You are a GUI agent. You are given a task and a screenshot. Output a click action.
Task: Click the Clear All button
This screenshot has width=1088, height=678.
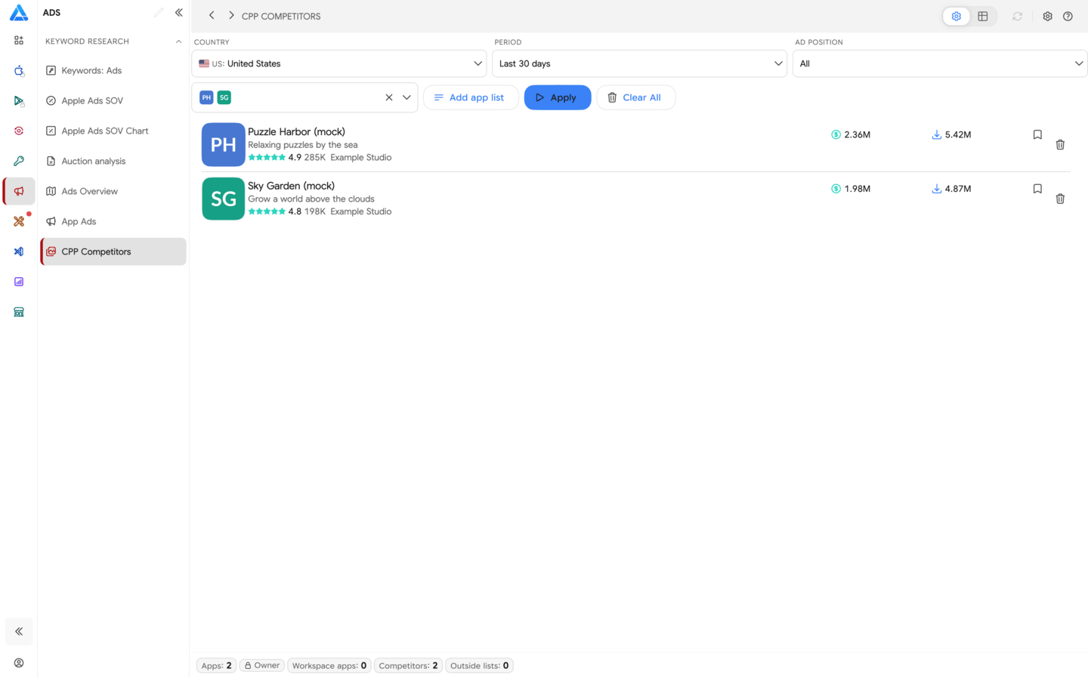(x=636, y=97)
